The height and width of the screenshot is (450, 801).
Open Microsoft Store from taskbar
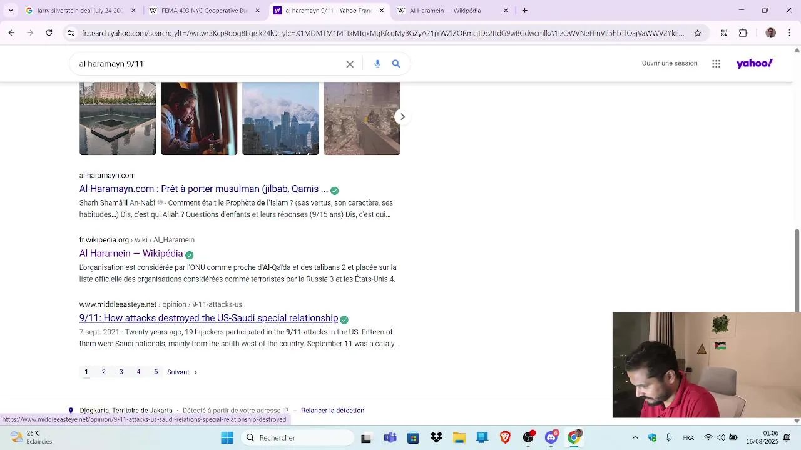click(x=413, y=438)
